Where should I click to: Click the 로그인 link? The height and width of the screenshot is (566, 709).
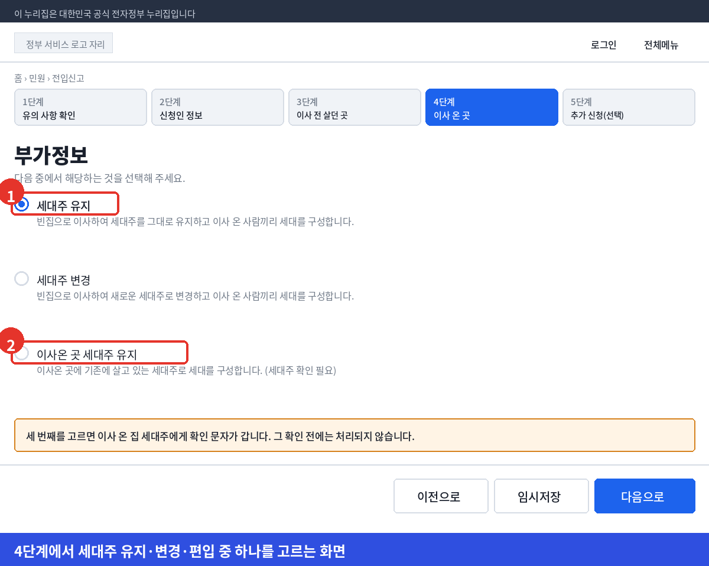pyautogui.click(x=603, y=45)
